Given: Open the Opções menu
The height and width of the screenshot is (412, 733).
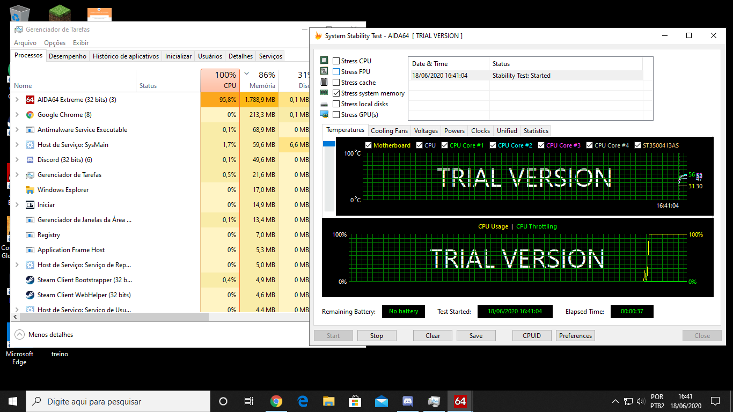Looking at the screenshot, I should 55,43.
